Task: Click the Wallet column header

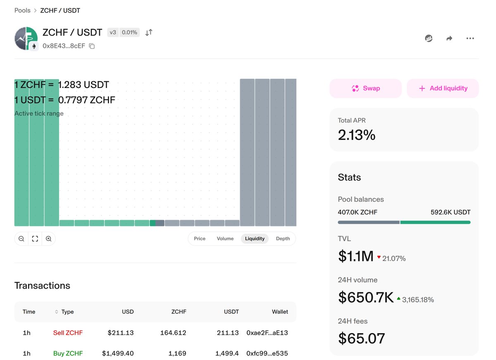Action: pyautogui.click(x=280, y=312)
